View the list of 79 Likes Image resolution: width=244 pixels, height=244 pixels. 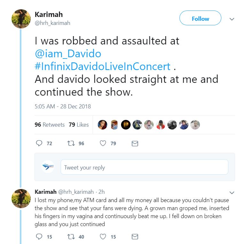pyautogui.click(x=79, y=125)
